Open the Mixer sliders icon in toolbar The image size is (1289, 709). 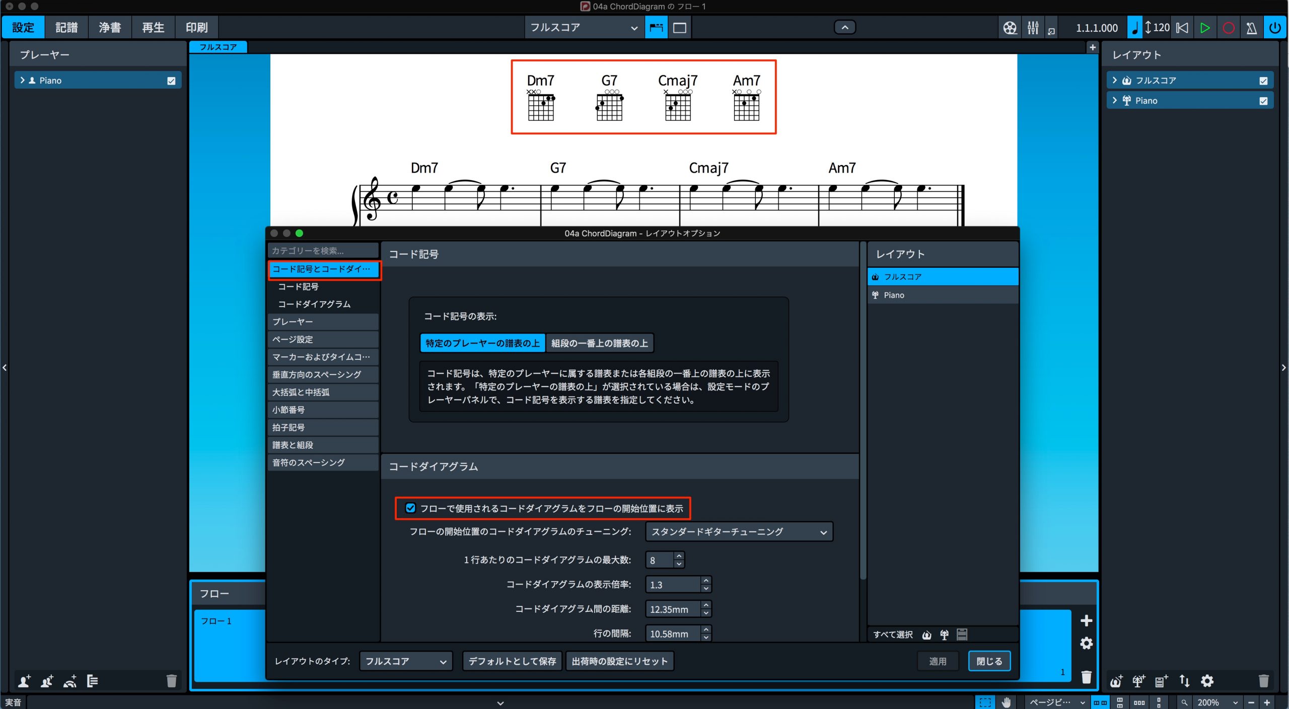(x=1033, y=28)
